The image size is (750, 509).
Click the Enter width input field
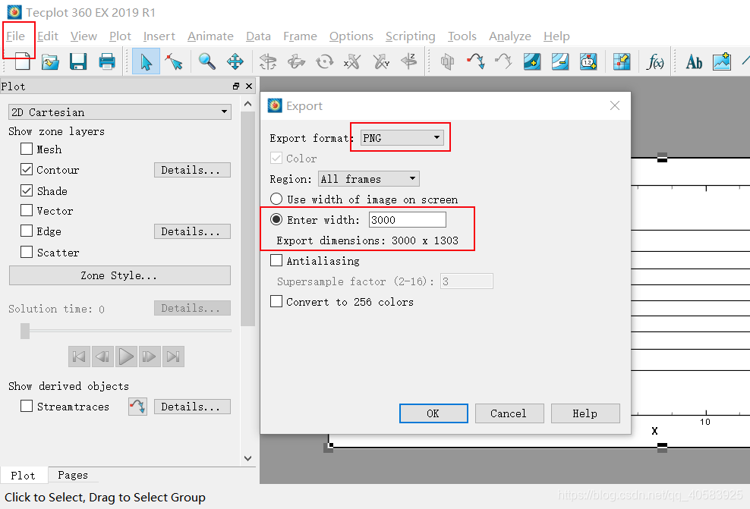(x=408, y=220)
